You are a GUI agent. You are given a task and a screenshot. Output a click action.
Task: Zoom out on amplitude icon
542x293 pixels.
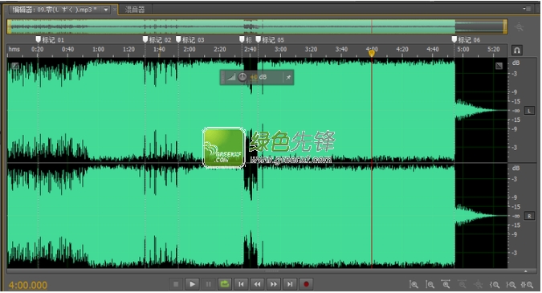(x=430, y=284)
